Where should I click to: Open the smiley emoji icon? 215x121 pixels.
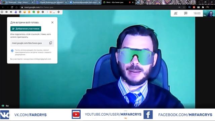tap(25, 12)
